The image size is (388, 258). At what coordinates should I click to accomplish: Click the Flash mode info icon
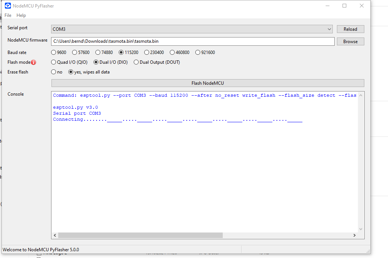coord(33,62)
